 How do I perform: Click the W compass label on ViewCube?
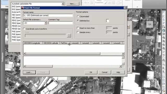[142, 24]
